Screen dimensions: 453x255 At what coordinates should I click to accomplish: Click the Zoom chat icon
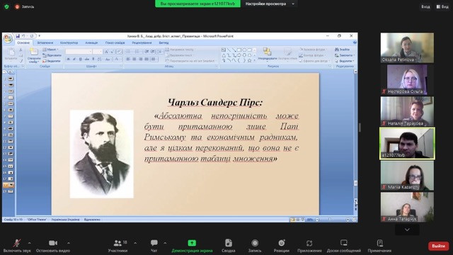point(154,243)
